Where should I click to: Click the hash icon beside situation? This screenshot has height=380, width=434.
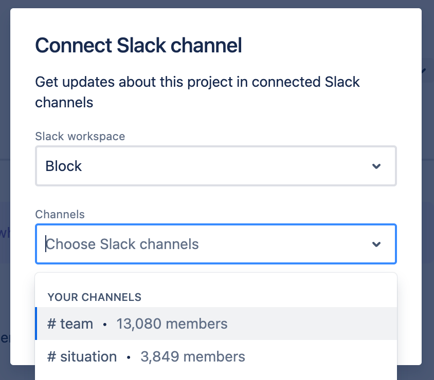click(51, 356)
